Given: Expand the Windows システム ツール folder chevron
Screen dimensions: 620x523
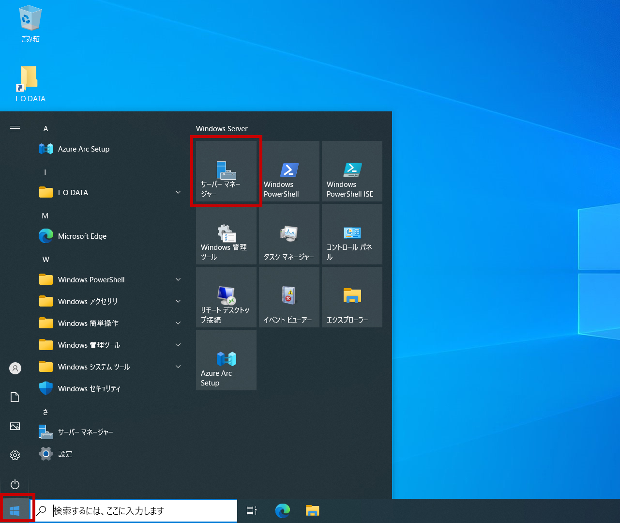Looking at the screenshot, I should pyautogui.click(x=178, y=367).
